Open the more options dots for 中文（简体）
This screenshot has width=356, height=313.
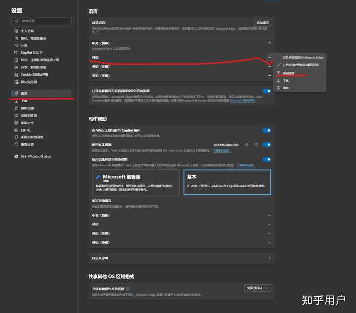tap(269, 43)
